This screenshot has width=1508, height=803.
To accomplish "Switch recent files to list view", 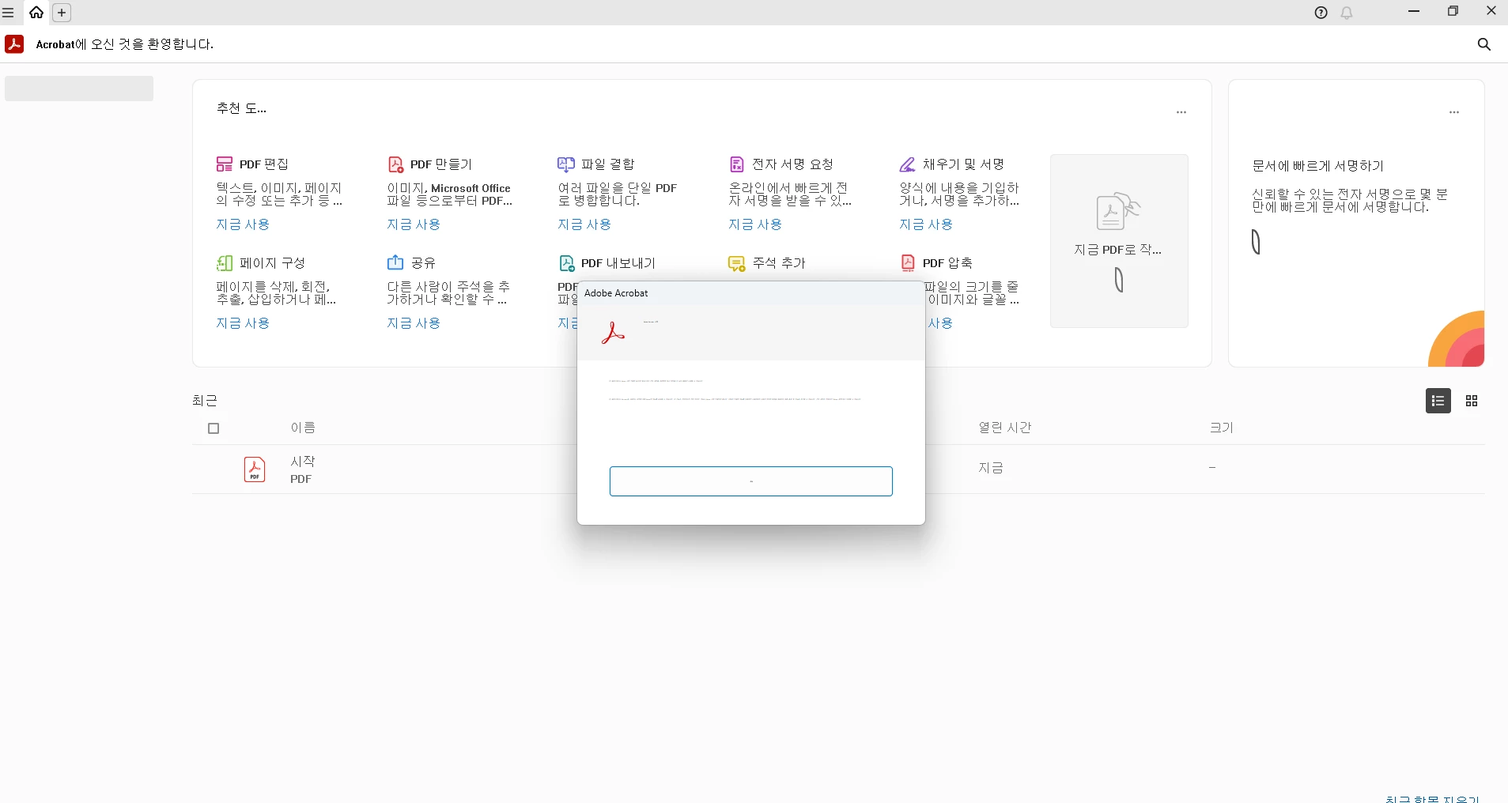I will [1438, 401].
